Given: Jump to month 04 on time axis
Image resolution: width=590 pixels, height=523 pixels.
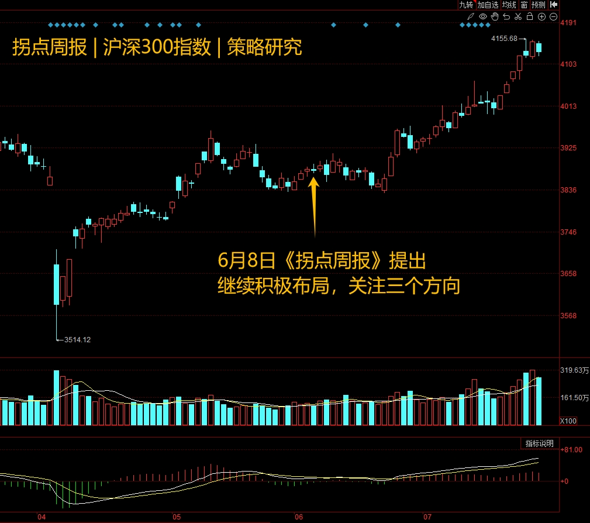Looking at the screenshot, I should [x=42, y=517].
